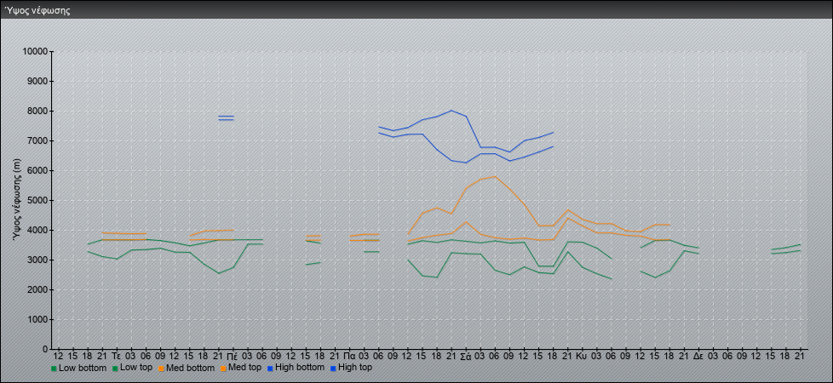Viewport: 833px width, 383px height.
Task: Select the 'Low top' legend label
Action: pos(136,368)
